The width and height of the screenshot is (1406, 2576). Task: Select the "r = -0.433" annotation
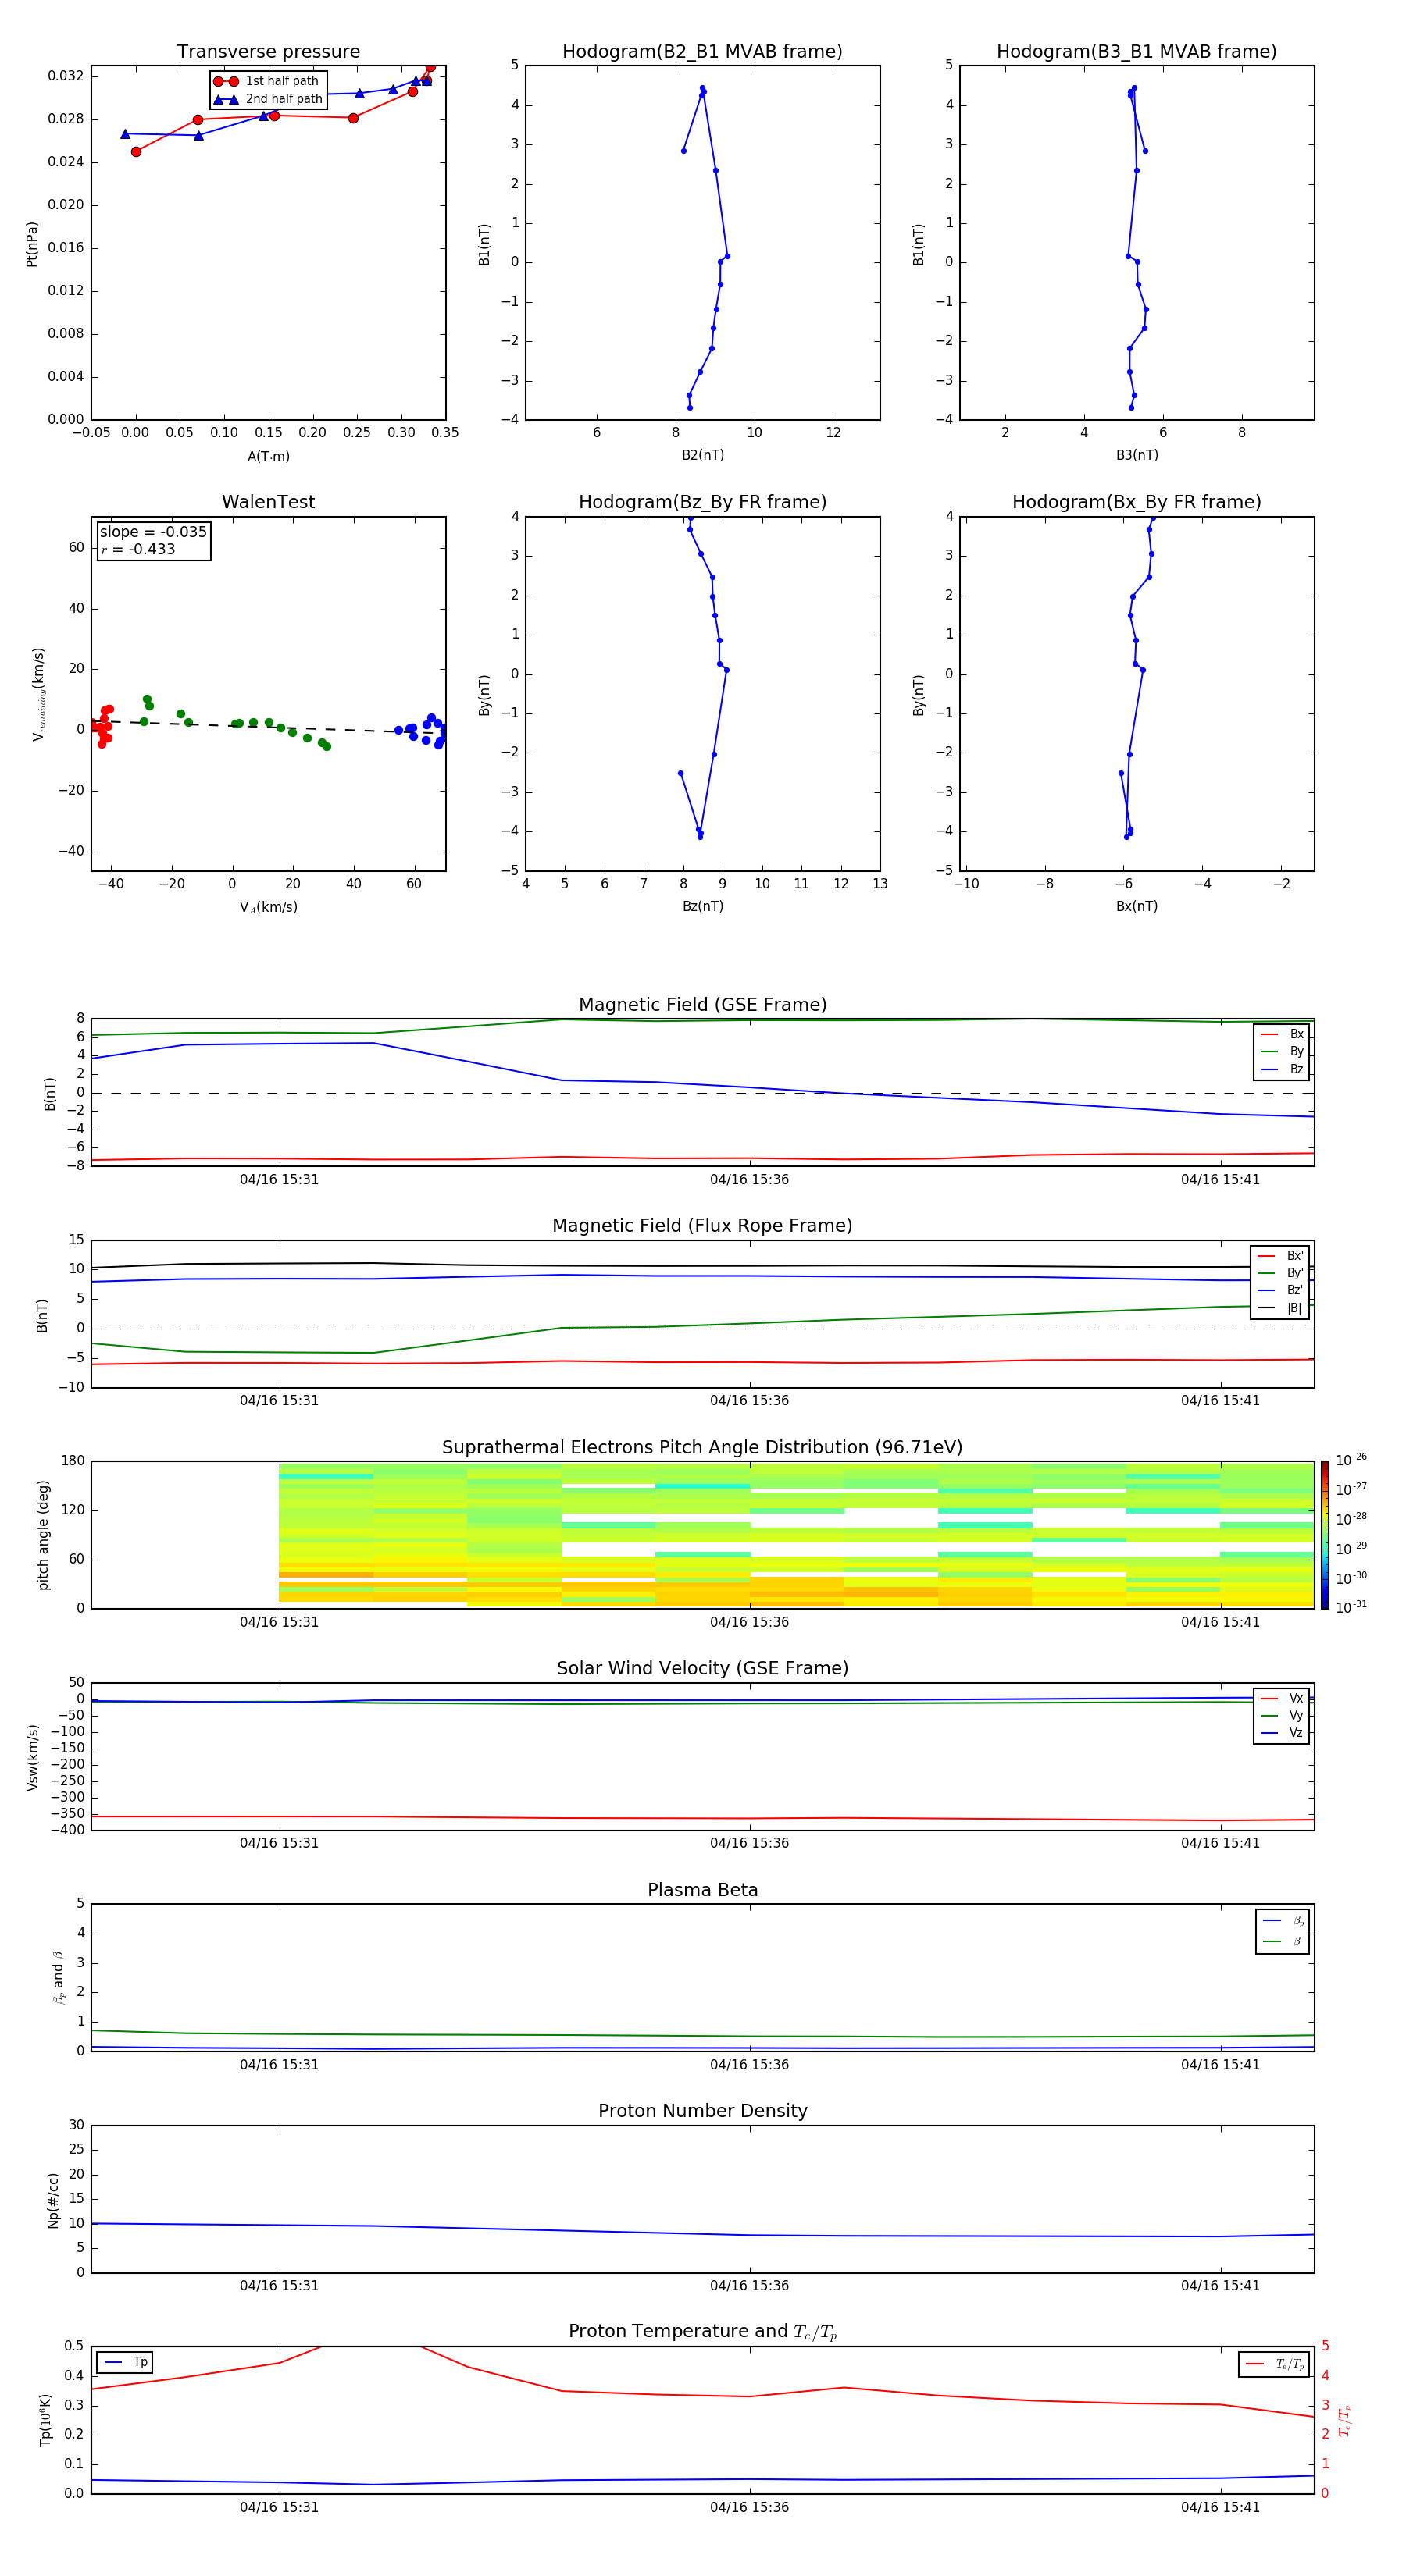(138, 549)
